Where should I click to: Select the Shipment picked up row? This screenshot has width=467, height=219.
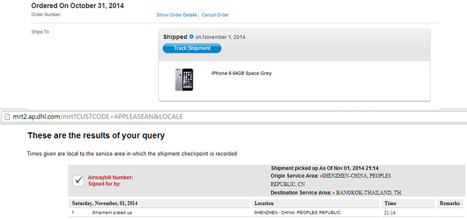(266, 213)
